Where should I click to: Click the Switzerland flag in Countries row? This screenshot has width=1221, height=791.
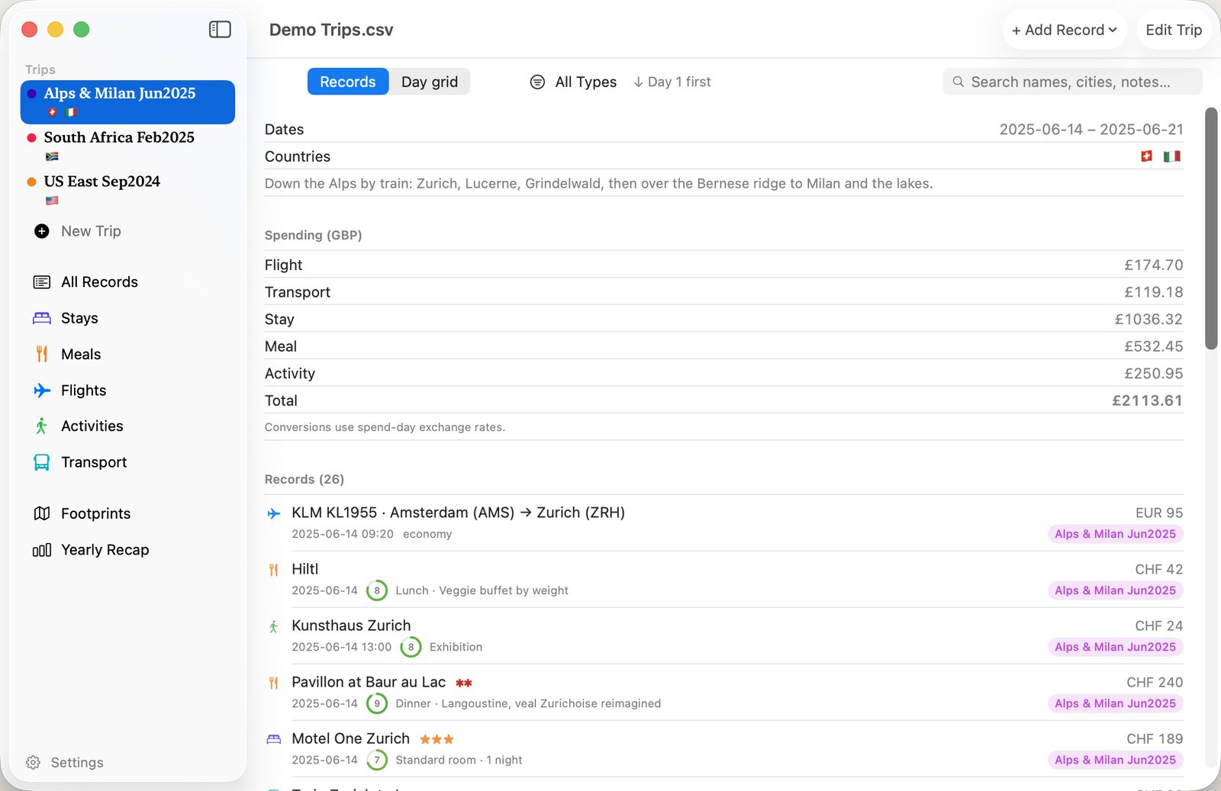pos(1146,156)
